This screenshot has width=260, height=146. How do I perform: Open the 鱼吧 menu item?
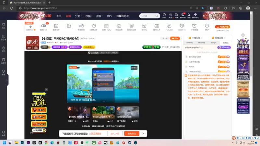[x=109, y=16]
